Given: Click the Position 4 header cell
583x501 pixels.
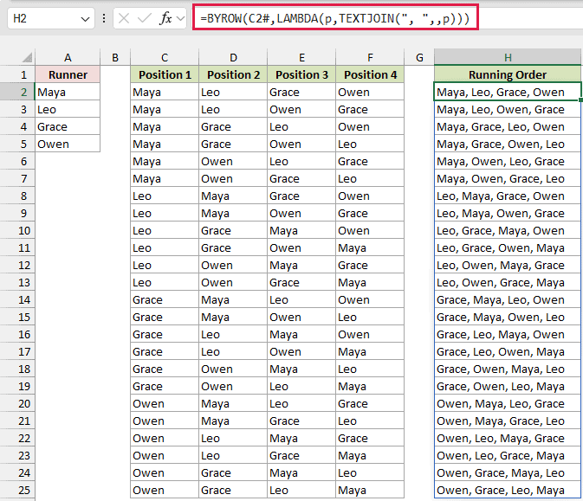Looking at the screenshot, I should [370, 74].
